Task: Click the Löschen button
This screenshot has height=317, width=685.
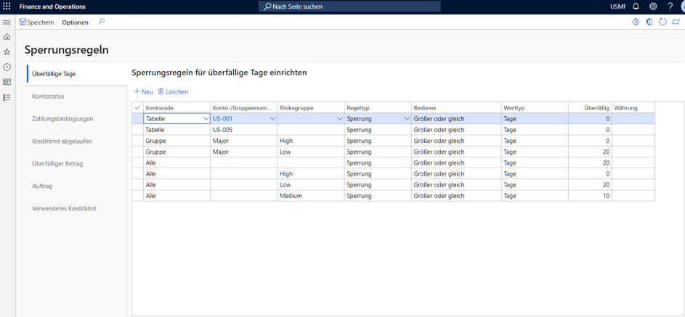Action: [x=173, y=92]
